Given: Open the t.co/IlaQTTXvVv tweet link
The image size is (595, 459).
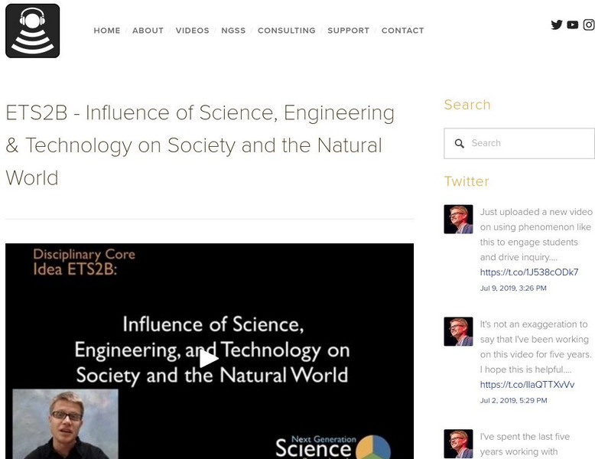Looking at the screenshot, I should pyautogui.click(x=527, y=385).
